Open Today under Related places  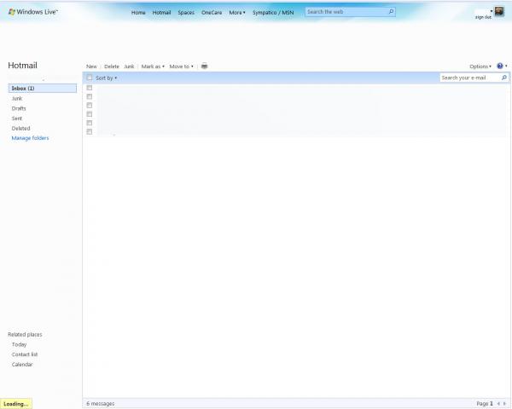click(19, 344)
